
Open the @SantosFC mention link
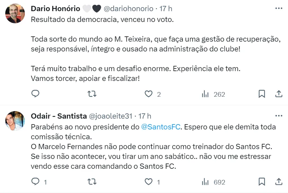[161, 127]
